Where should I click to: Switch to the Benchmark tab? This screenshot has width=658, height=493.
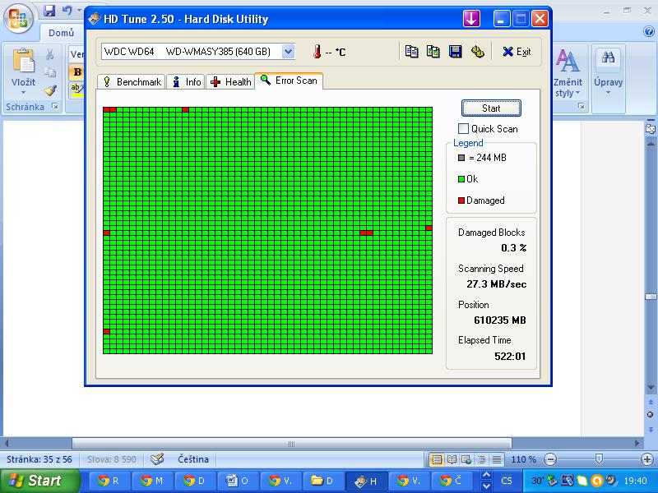(132, 82)
